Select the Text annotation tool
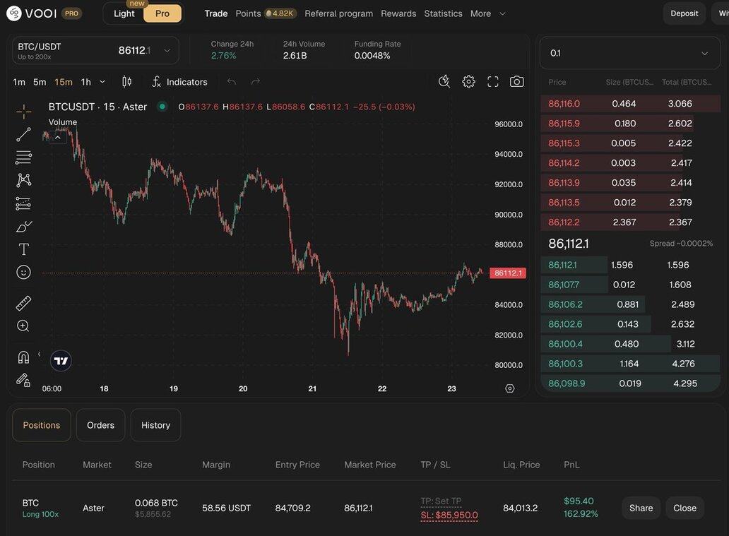 (x=23, y=249)
